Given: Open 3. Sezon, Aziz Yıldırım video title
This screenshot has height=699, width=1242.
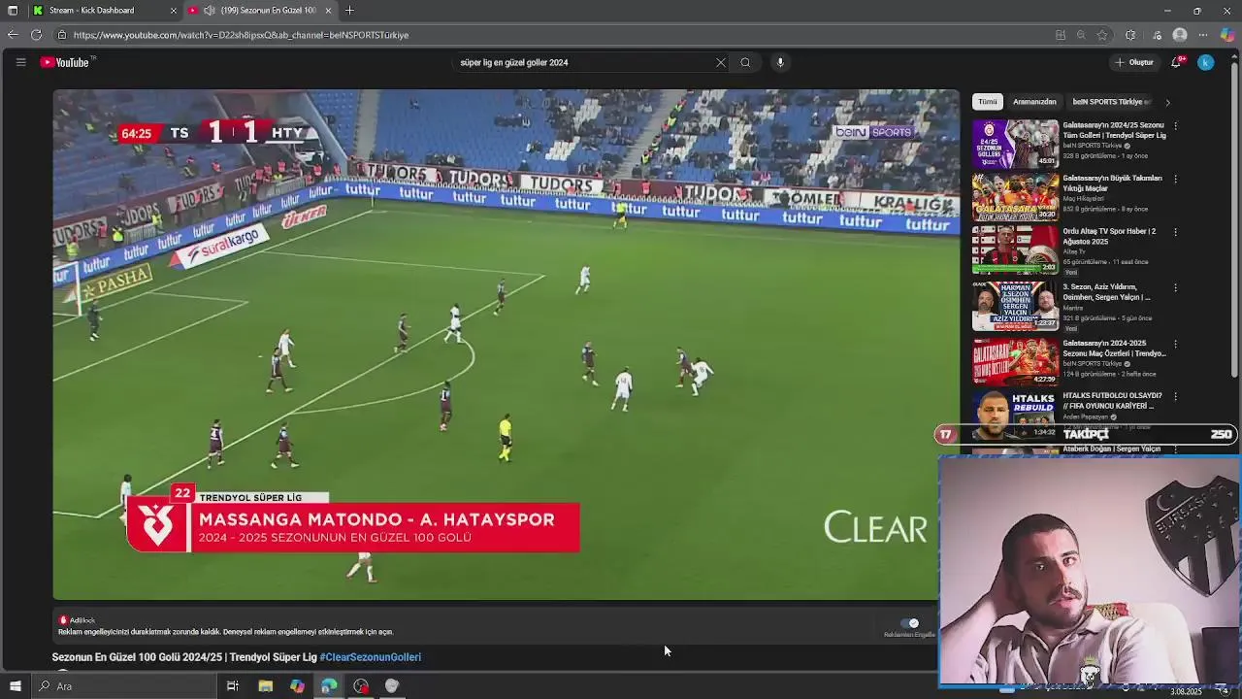Looking at the screenshot, I should (x=1107, y=292).
